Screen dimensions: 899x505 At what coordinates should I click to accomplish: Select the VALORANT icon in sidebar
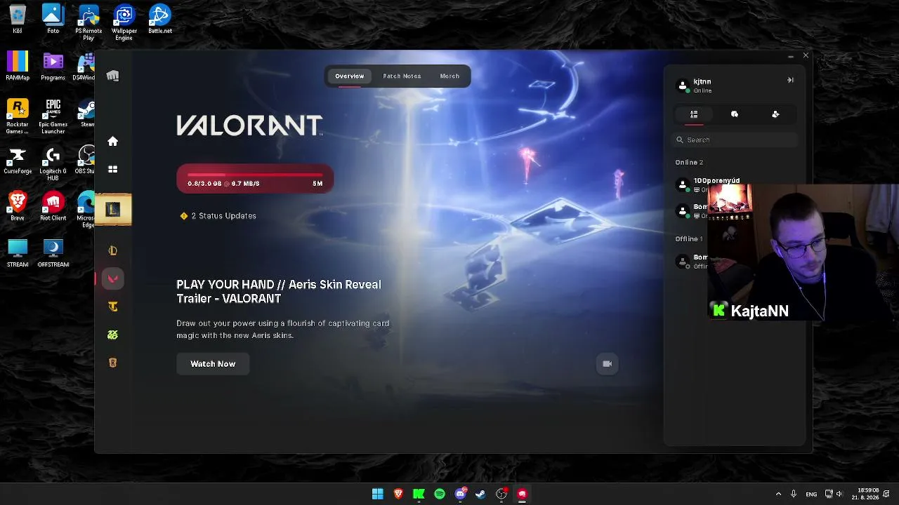pos(112,278)
